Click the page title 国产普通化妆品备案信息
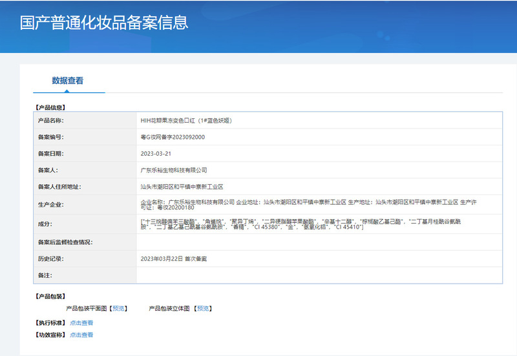Viewport: 517px width, 356px height. point(104,22)
